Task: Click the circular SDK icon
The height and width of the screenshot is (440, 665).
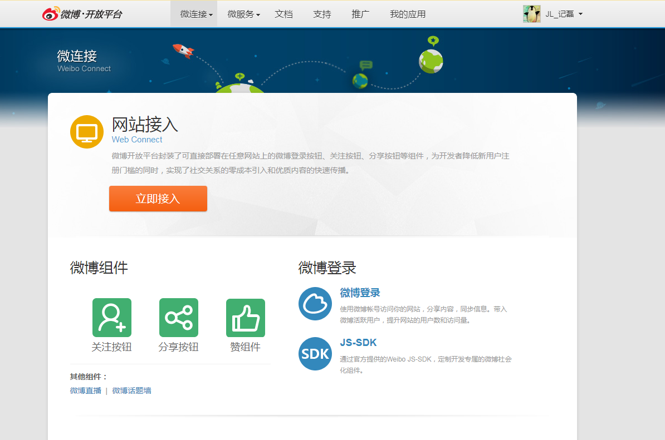Action: click(x=315, y=354)
